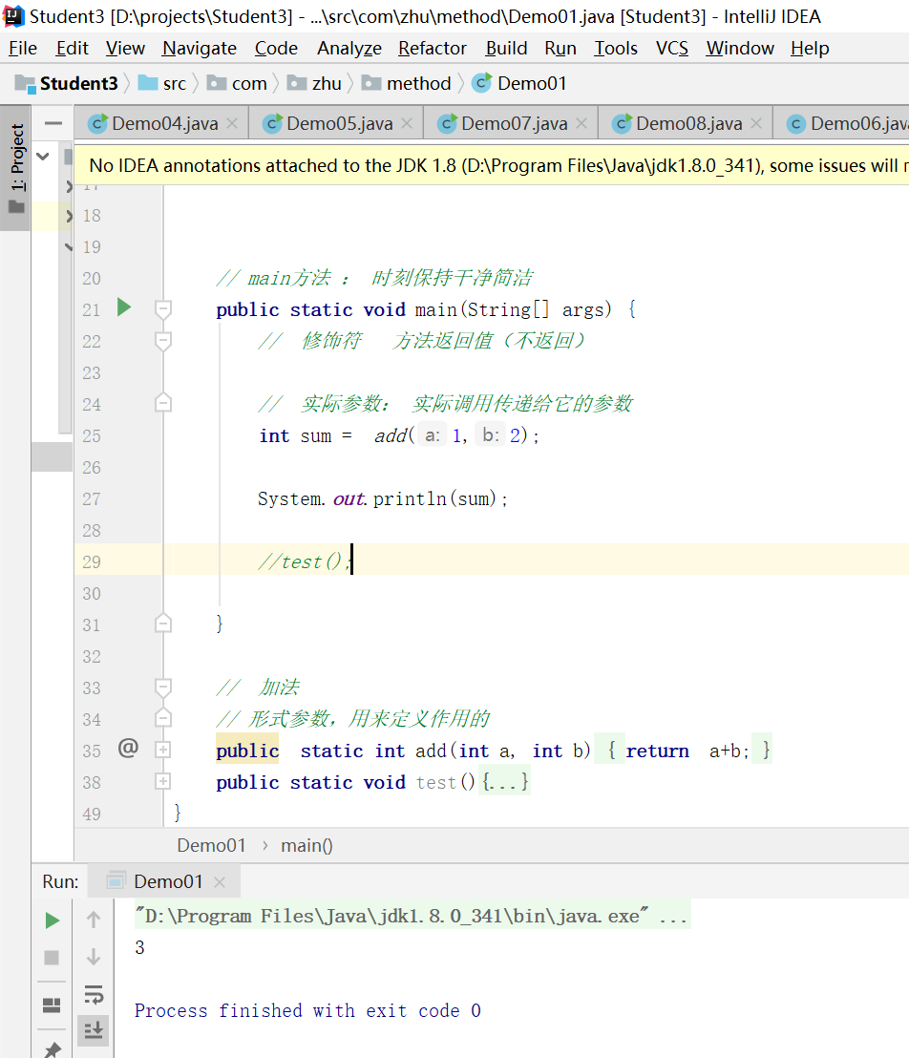
Task: Close the Demo07.java tab
Action: click(x=581, y=123)
